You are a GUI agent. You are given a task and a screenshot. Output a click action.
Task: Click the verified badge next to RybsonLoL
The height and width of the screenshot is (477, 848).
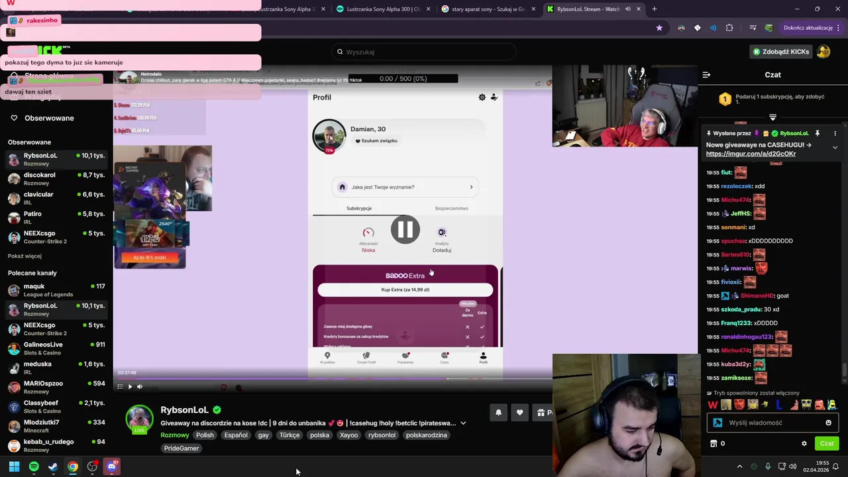(x=217, y=410)
